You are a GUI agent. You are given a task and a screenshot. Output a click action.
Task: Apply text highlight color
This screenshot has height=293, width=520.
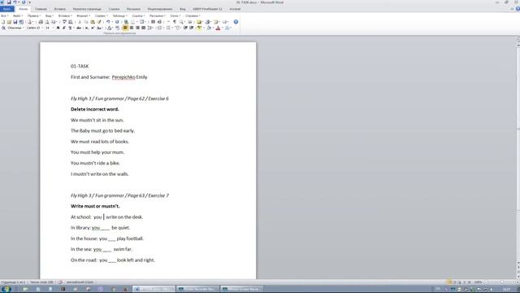tap(200, 28)
